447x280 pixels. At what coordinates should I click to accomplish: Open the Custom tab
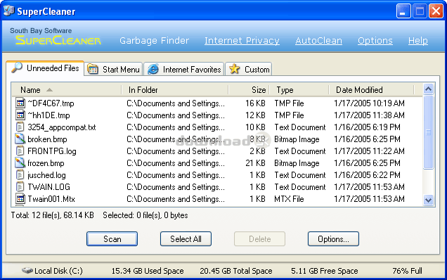[x=249, y=70]
